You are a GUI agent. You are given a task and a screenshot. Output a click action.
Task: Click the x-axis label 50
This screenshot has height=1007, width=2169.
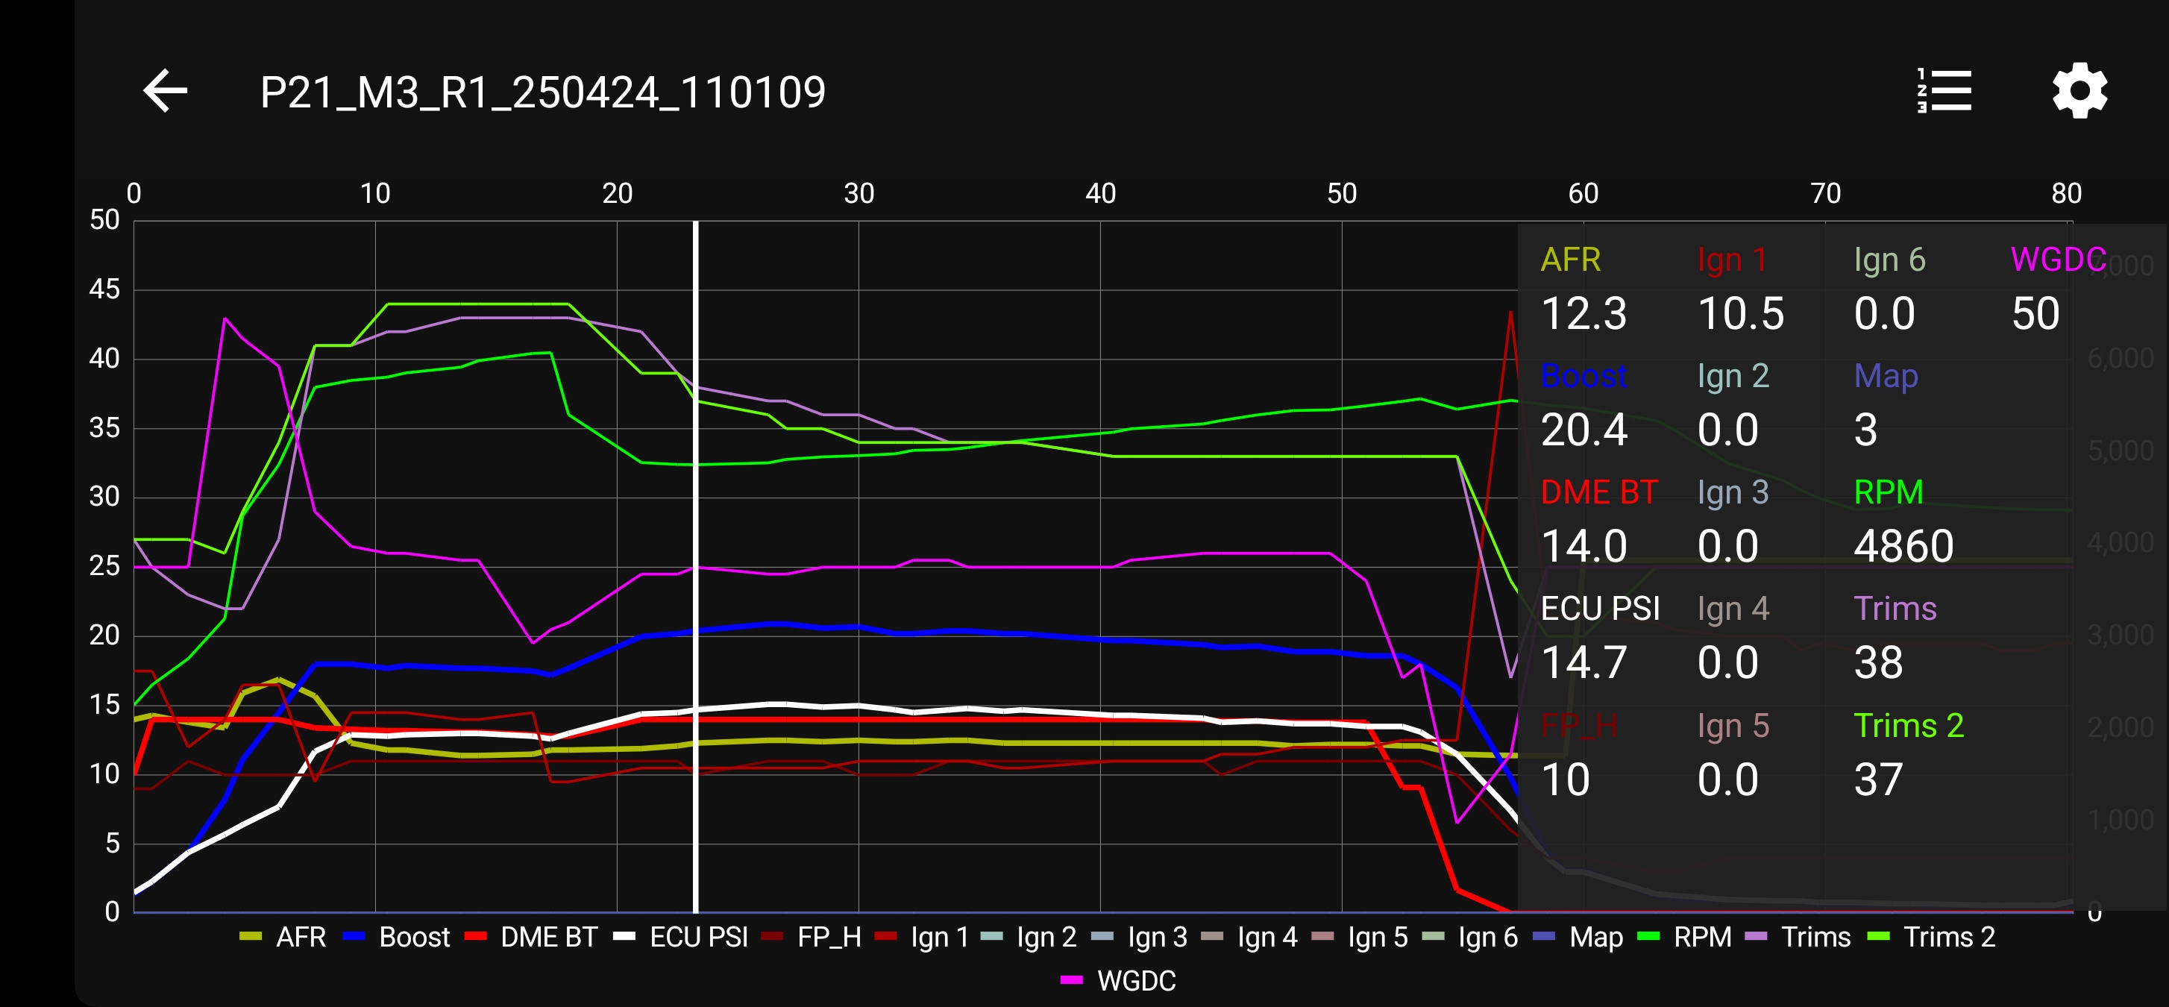tap(1341, 194)
